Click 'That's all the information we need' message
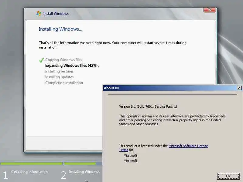The width and height of the screenshot is (243, 182). 113,45
